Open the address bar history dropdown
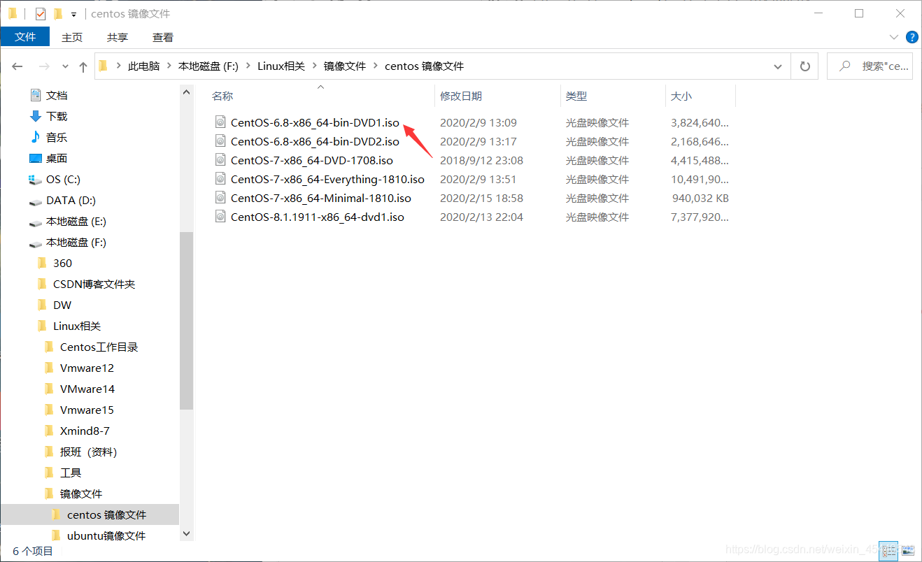The width and height of the screenshot is (922, 562). pyautogui.click(x=777, y=66)
